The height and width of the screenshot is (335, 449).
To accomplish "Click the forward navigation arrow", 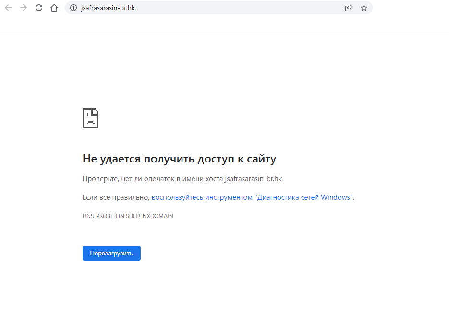I will (x=24, y=8).
